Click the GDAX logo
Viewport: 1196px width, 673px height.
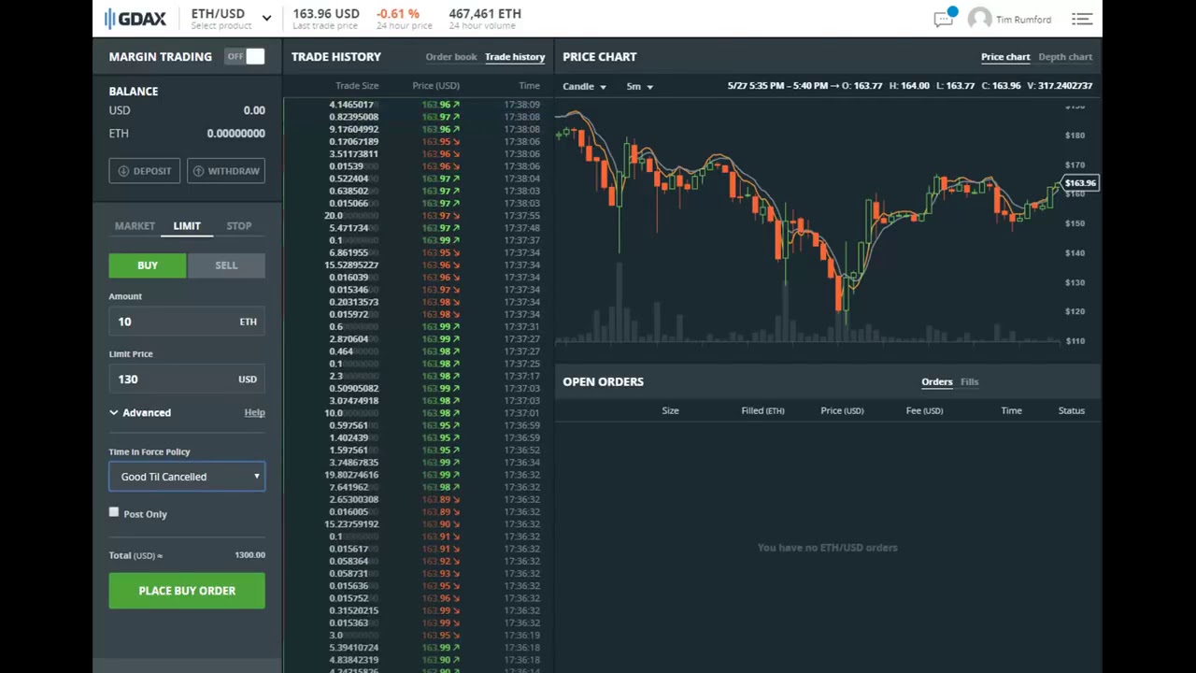tap(135, 18)
